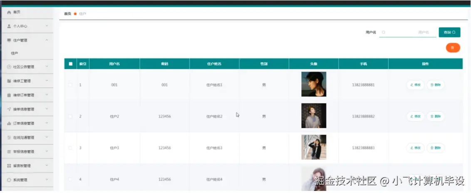Click 修改 for 住户3
Image resolution: width=471 pixels, height=193 pixels.
tap(415, 148)
